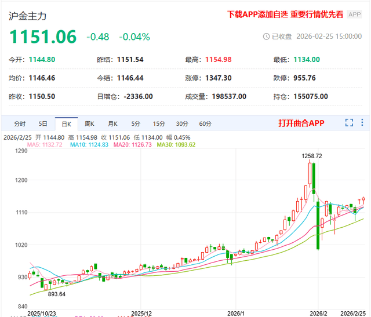
Task: Click the 昨收 value 1150.50
Action: pyautogui.click(x=42, y=96)
